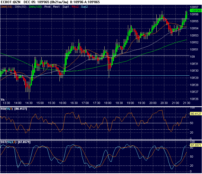
Task: Click the ECBOT:@ZN symbol title
Action: [10, 2]
